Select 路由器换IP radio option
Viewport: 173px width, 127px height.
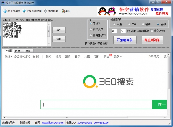pos(91,35)
